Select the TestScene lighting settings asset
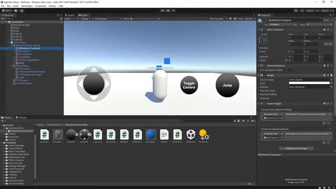This screenshot has width=336, height=189. (x=204, y=136)
